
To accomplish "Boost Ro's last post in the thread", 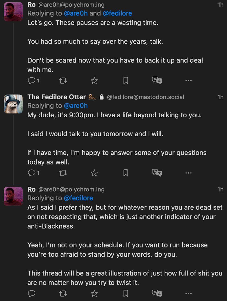I will coord(63,293).
